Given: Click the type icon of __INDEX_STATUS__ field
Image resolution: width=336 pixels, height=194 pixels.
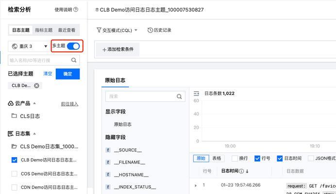Looking at the screenshot, I should tap(108, 187).
